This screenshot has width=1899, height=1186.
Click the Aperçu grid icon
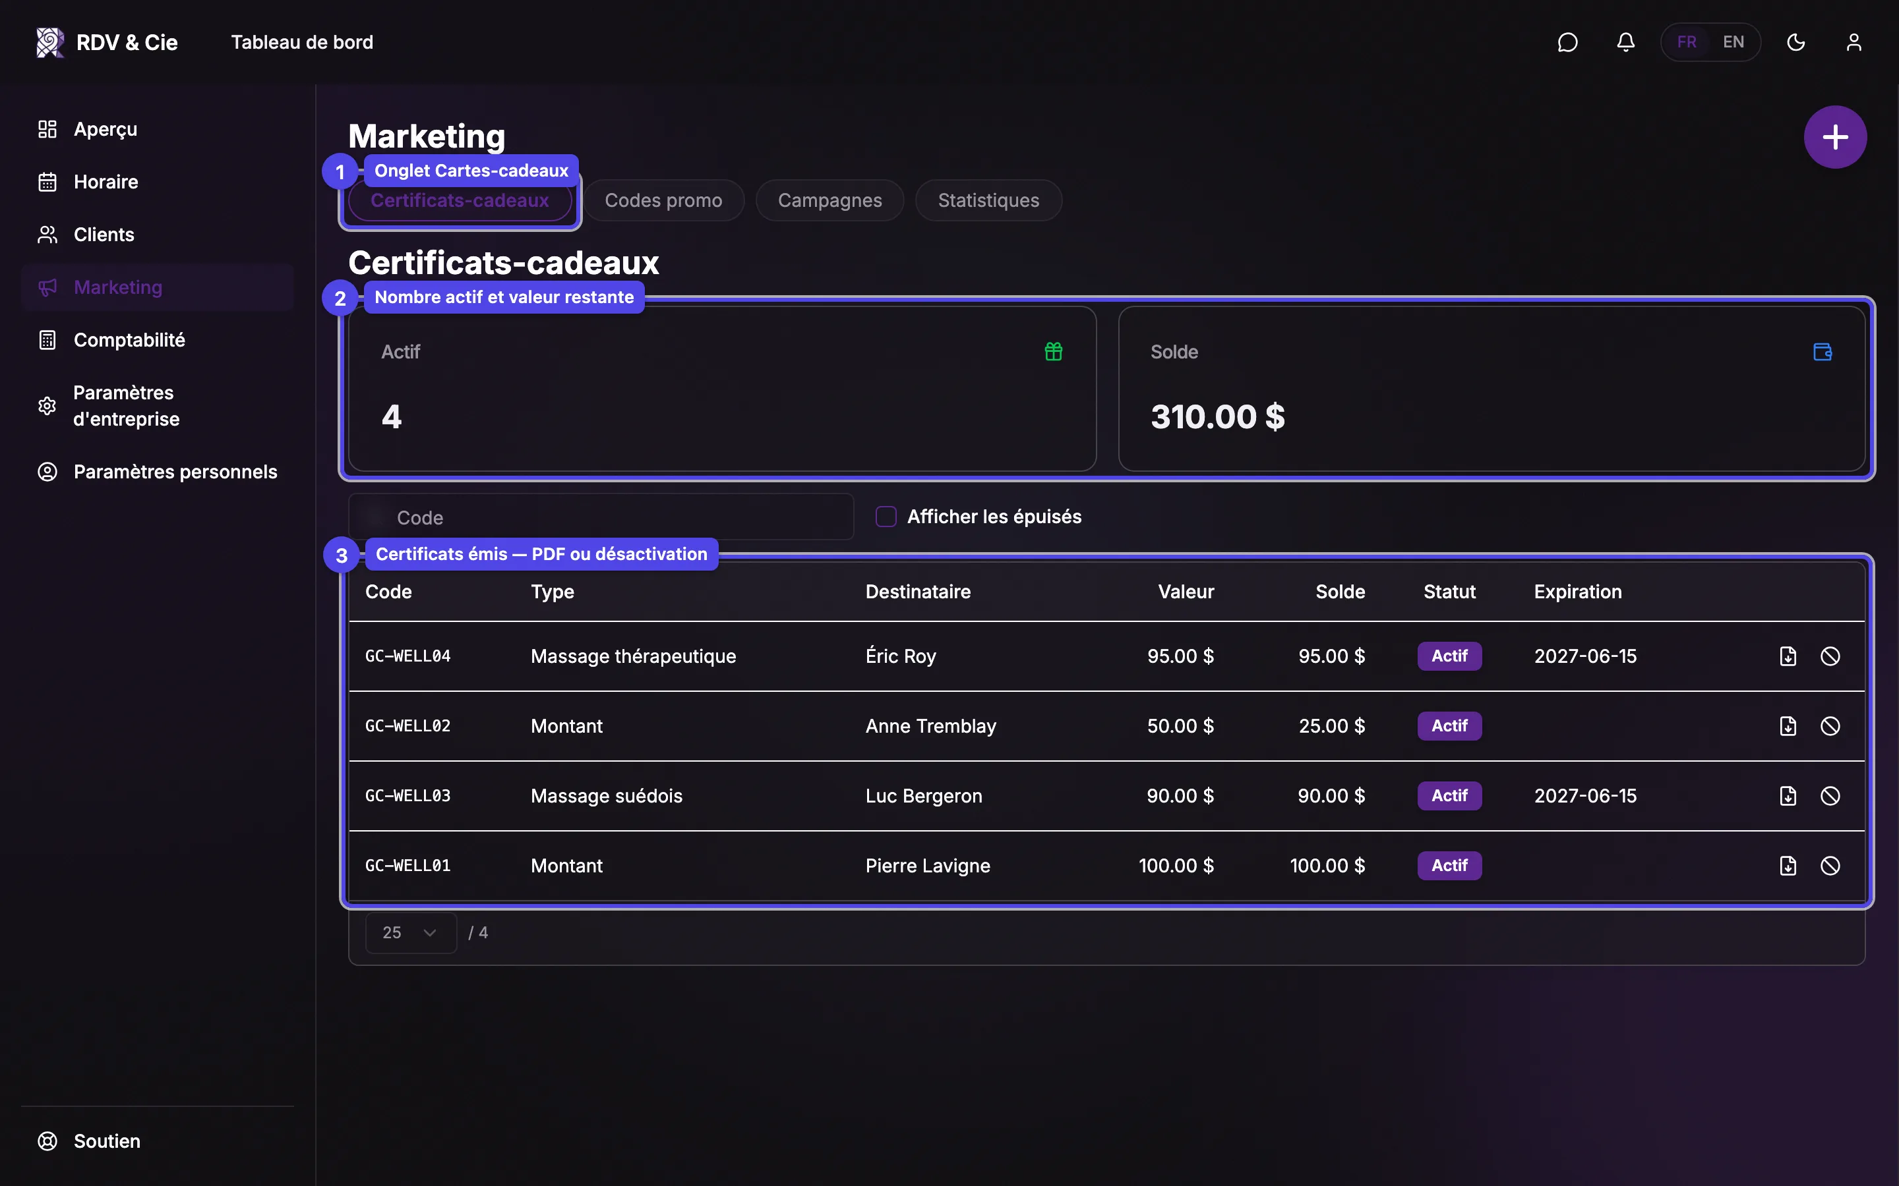[x=47, y=129]
